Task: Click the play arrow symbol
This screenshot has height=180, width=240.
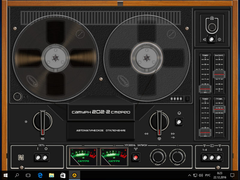Action: click(173, 137)
